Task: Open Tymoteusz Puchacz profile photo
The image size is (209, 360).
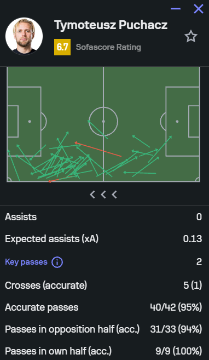Action: click(x=24, y=36)
